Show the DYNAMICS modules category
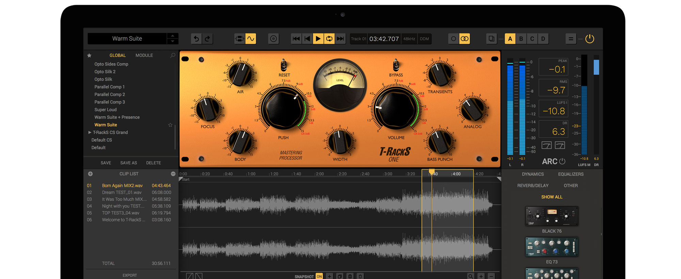Screen dimensions: 681x279 (533, 174)
